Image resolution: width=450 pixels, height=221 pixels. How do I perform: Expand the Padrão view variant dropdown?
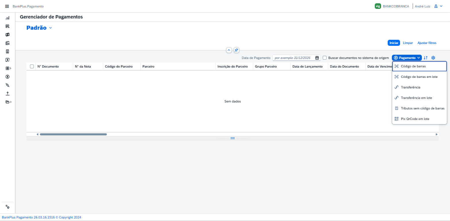tap(51, 28)
